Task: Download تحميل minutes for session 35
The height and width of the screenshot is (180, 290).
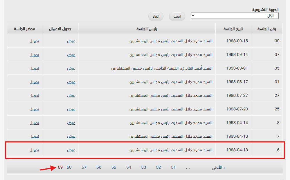Action: pos(35,68)
